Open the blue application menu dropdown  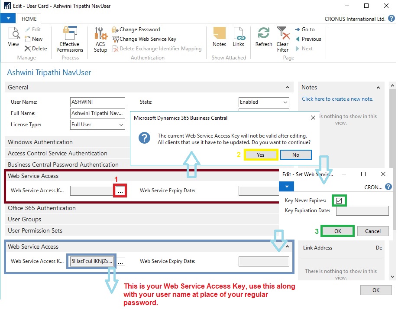tap(8, 19)
